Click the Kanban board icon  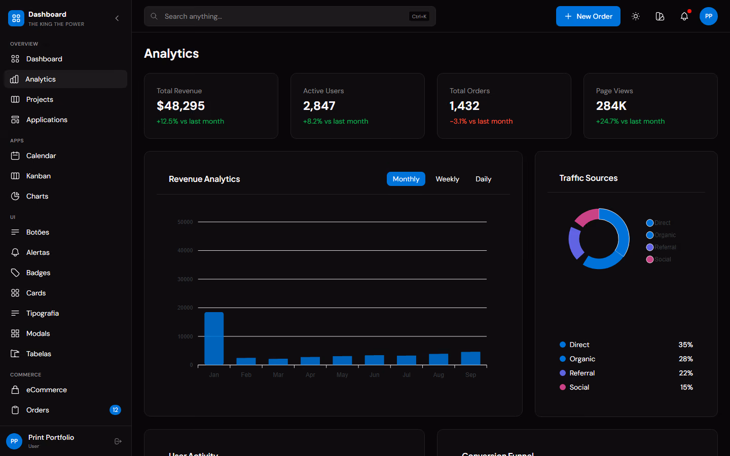pyautogui.click(x=15, y=176)
